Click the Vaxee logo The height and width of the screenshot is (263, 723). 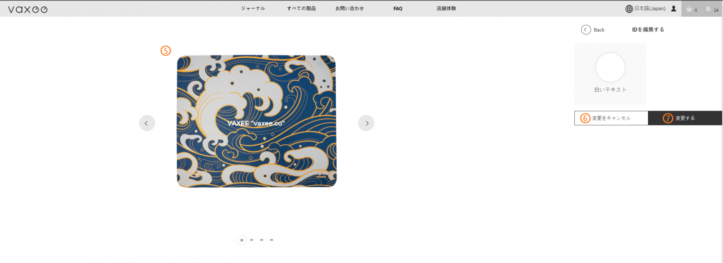28,9
